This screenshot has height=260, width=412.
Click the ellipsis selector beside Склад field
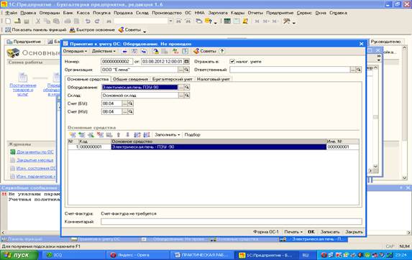(x=181, y=96)
